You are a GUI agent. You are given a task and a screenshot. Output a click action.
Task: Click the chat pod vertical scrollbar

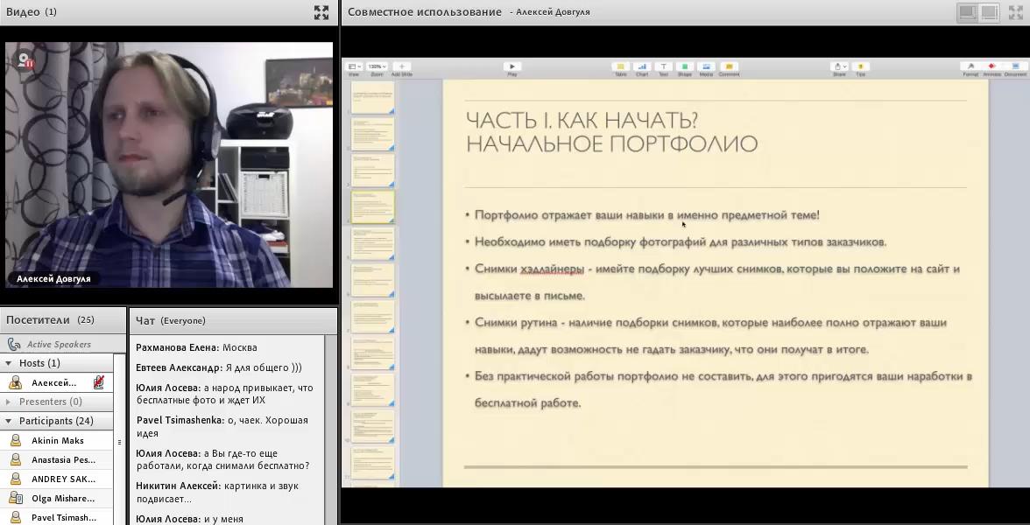[x=331, y=430]
